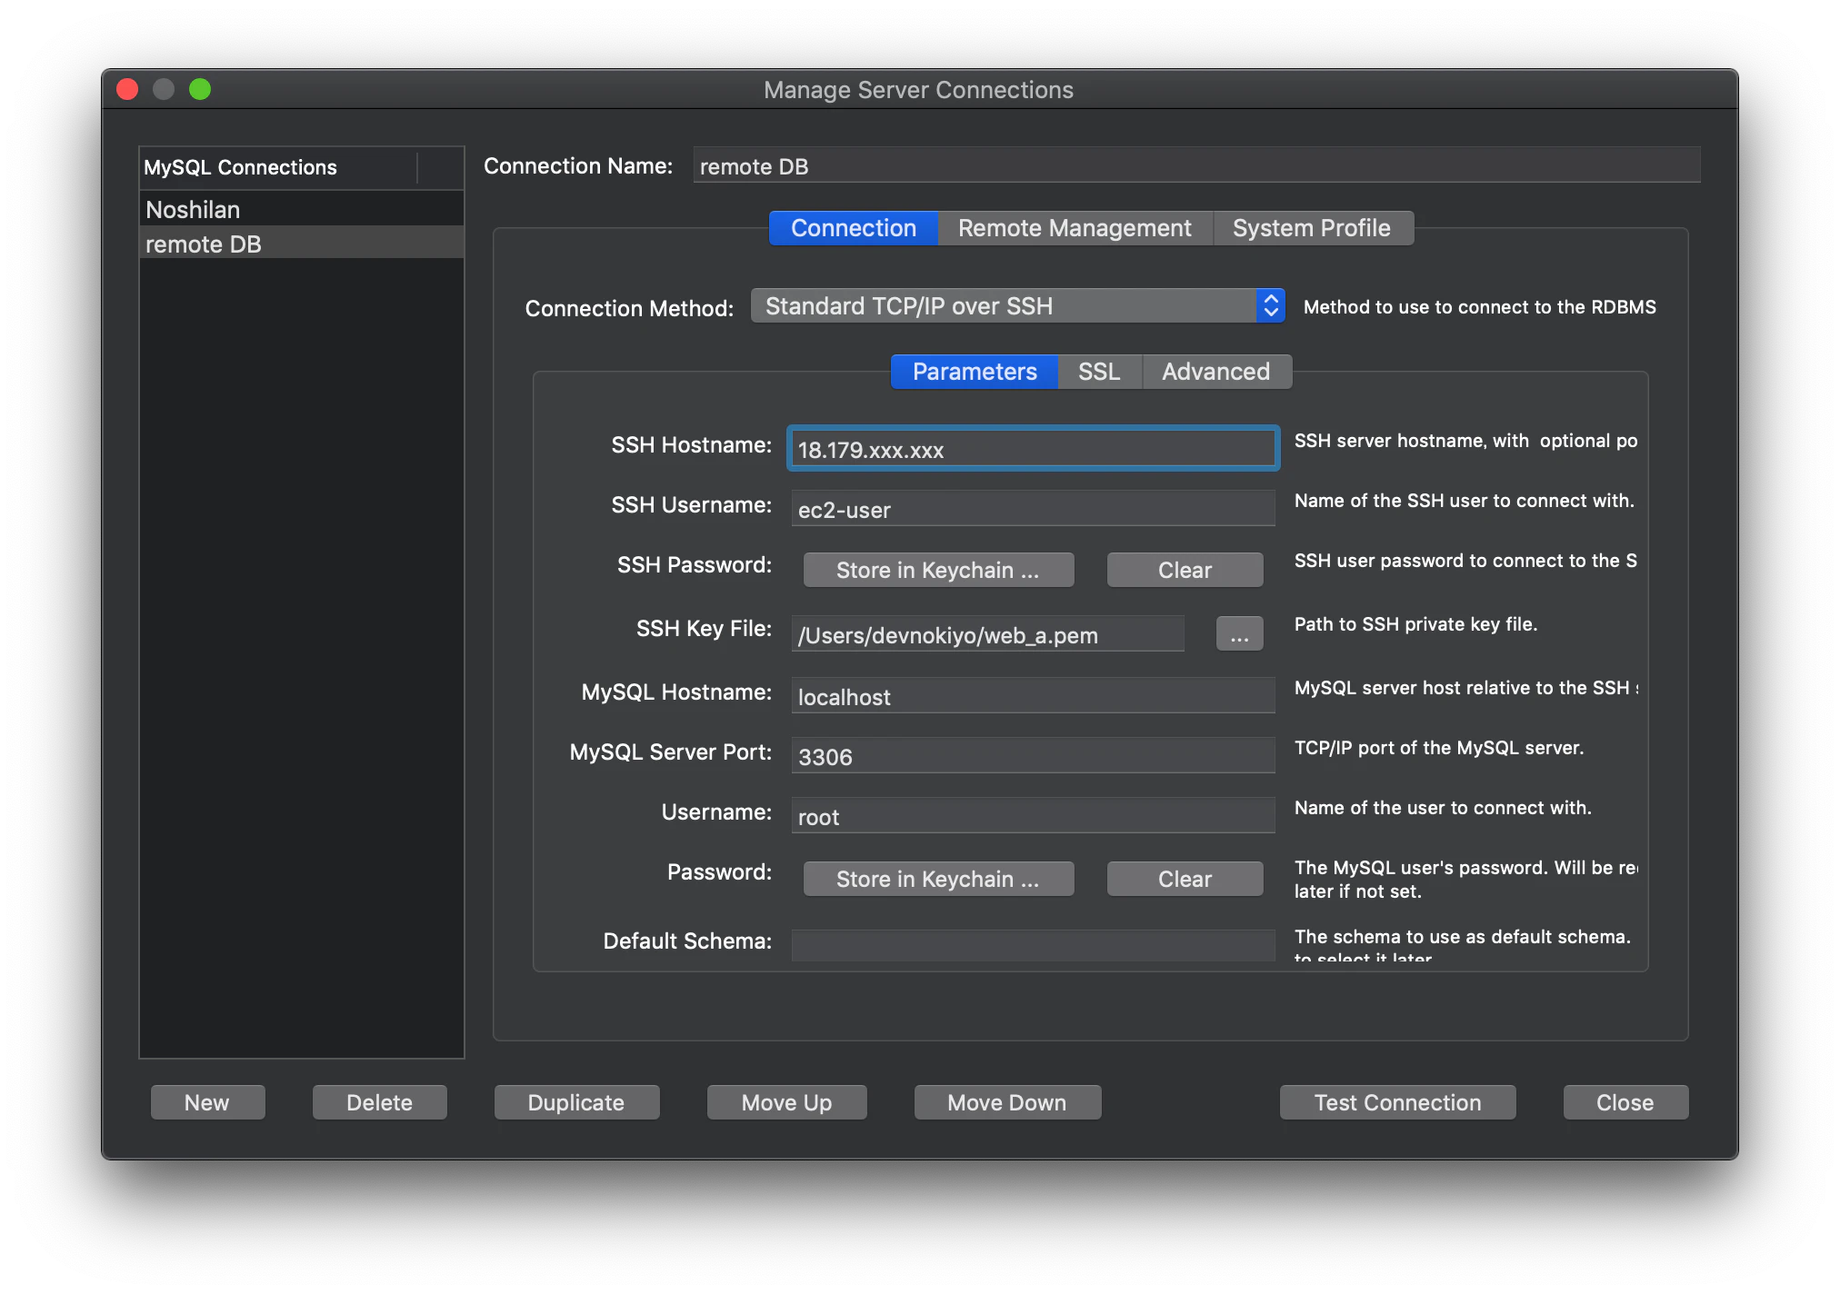
Task: Edit the SSH Username field
Action: [1033, 509]
